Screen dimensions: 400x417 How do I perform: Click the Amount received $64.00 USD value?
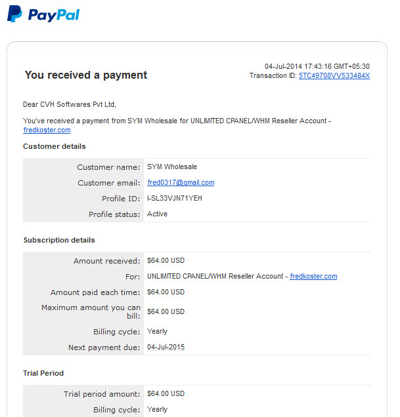pyautogui.click(x=166, y=260)
